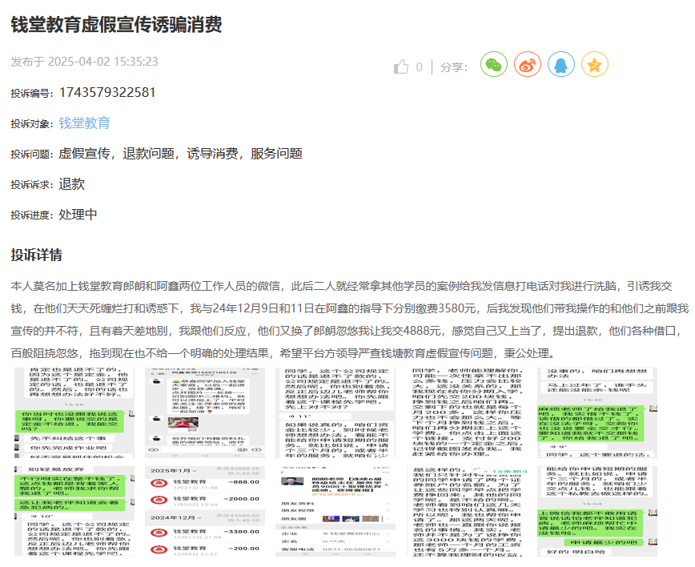
Task: Open the top-row screenshot about 分期入学
Action: (466, 412)
